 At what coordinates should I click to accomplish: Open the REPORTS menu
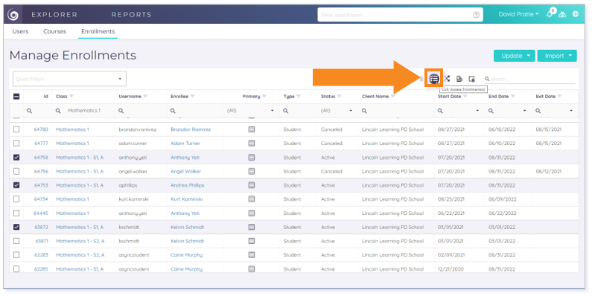coord(131,15)
